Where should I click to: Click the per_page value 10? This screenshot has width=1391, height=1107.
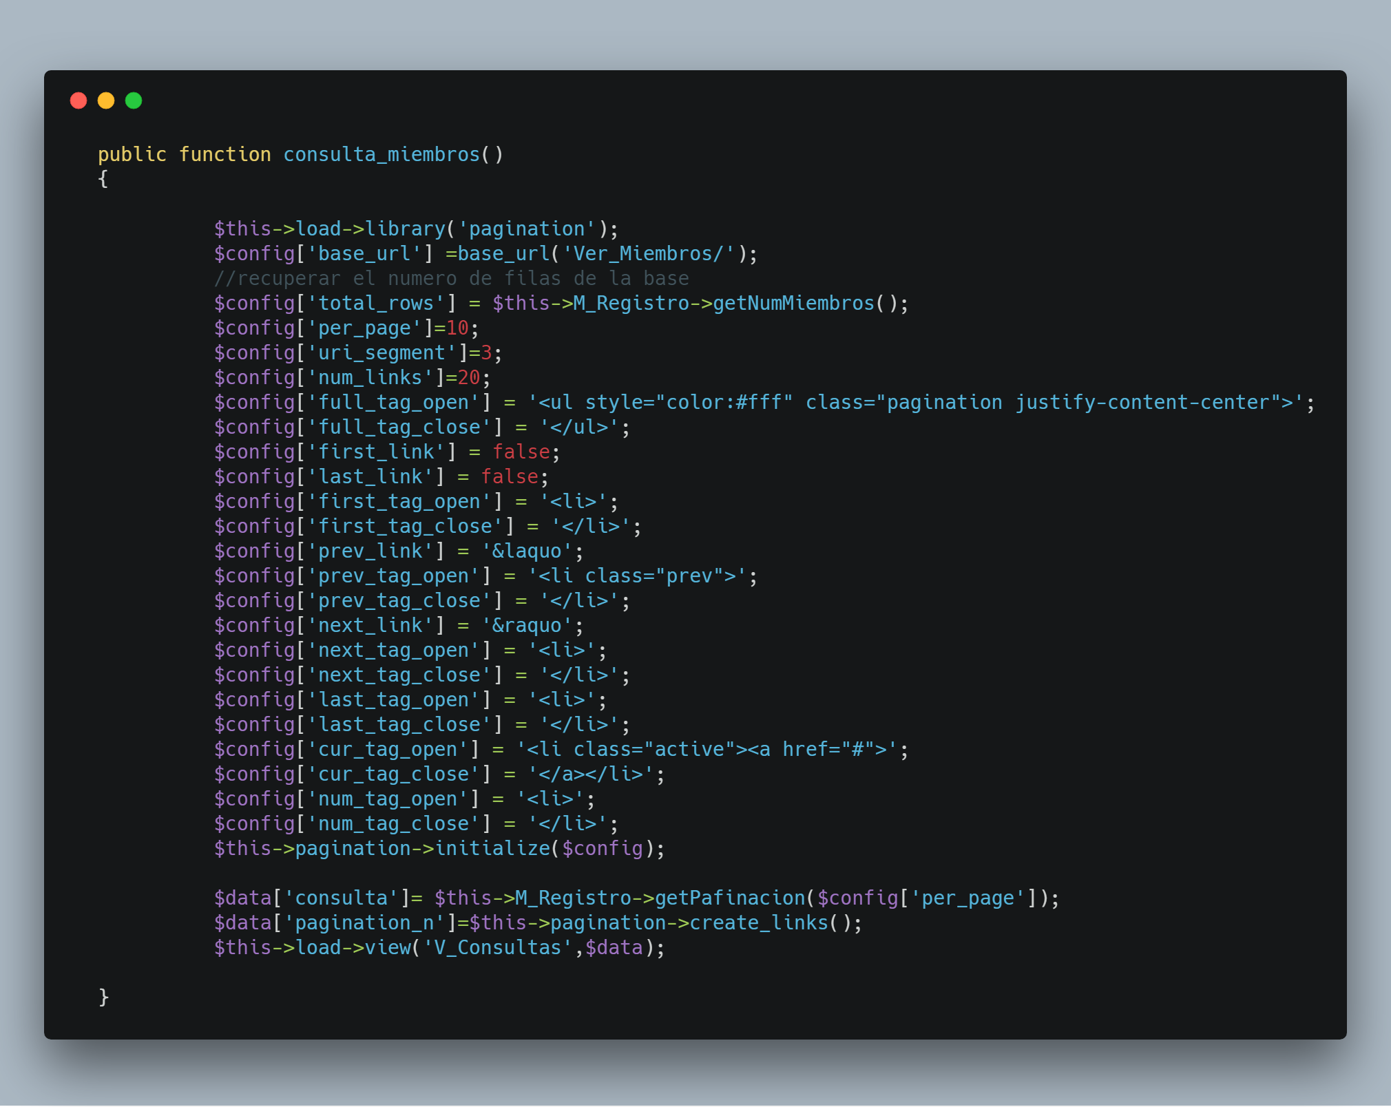coord(457,328)
